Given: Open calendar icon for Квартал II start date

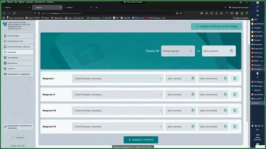Looking at the screenshot, I should pyautogui.click(x=193, y=94).
